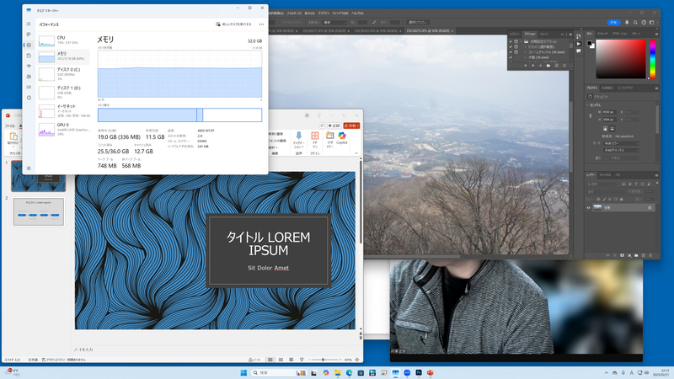Click red Share button in PowerPoint
This screenshot has width=674, height=379.
coord(351,125)
